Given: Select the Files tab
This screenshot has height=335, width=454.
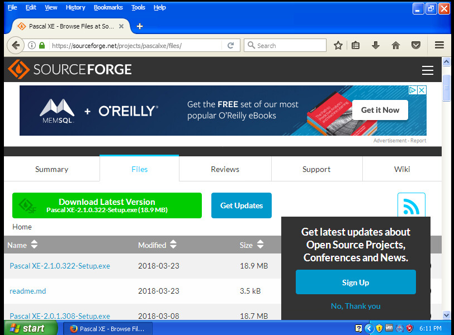Looking at the screenshot, I should (139, 169).
